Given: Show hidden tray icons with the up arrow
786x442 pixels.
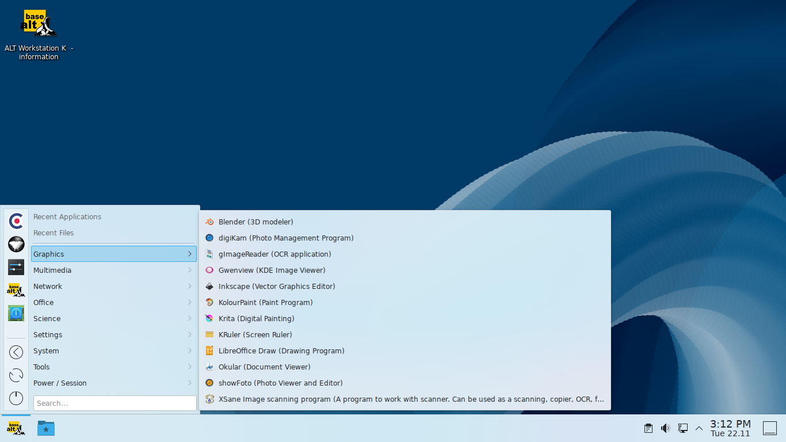Looking at the screenshot, I should pyautogui.click(x=699, y=428).
